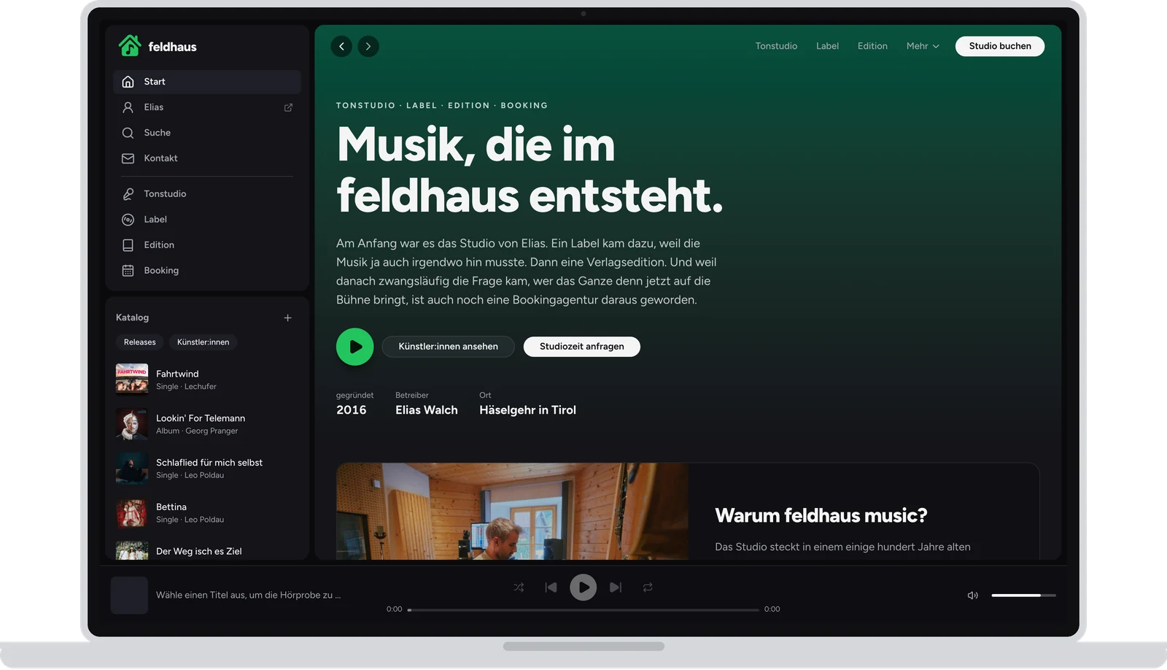
Task: Start the green hero play button
Action: [x=355, y=347]
